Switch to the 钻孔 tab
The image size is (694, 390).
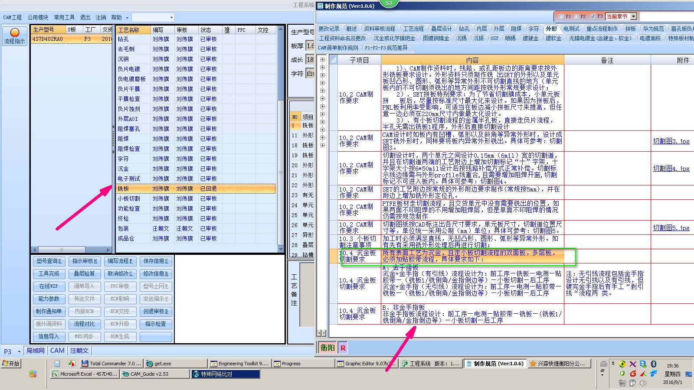[x=464, y=29]
